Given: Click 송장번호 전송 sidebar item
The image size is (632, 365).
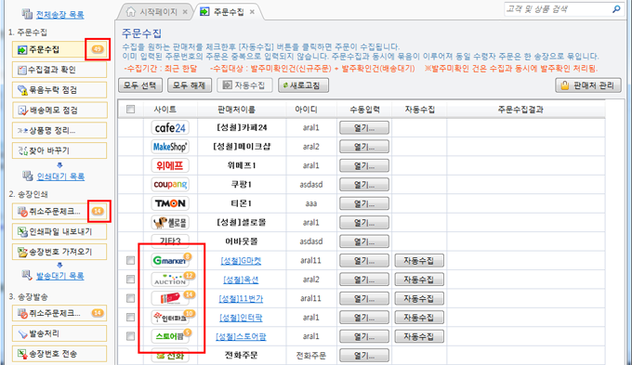Looking at the screenshot, I should (x=59, y=354).
